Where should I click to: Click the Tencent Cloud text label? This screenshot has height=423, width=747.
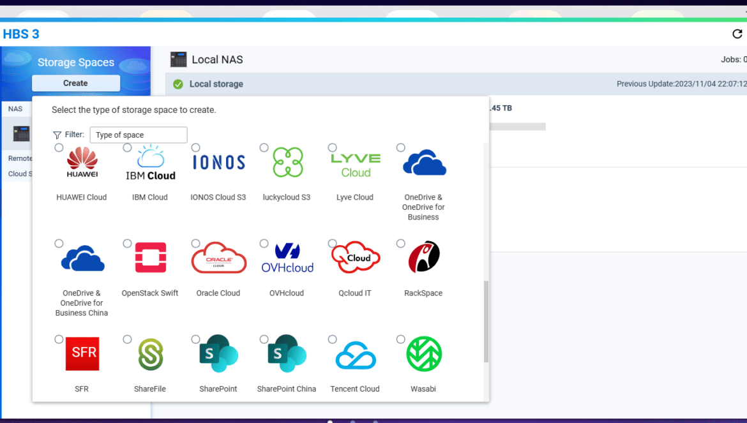coord(355,389)
